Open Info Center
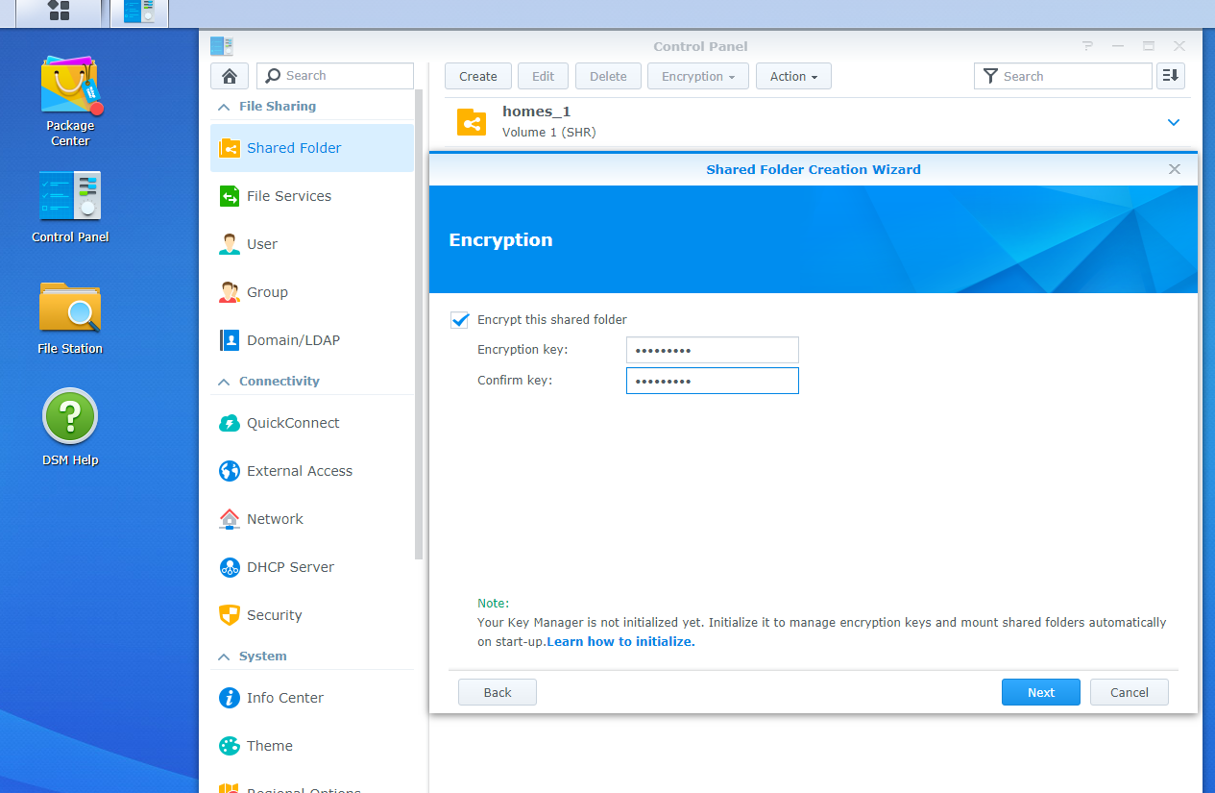Image resolution: width=1215 pixels, height=793 pixels. click(x=312, y=698)
